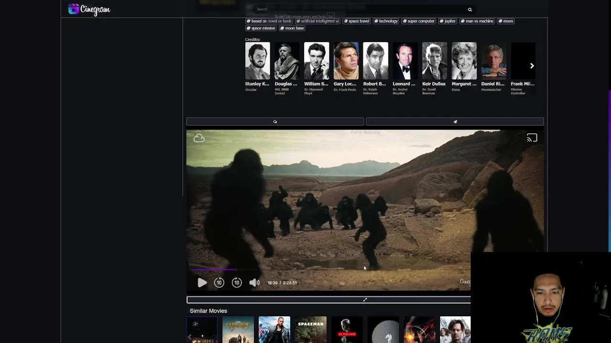Screen dimensions: 611x343
Task: Open the Daniel Ri... Moonwatcher credit photo
Action: click(x=494, y=61)
